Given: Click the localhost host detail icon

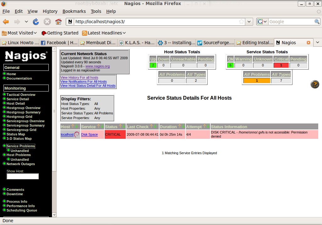Looking at the screenshot, I should pos(77,134).
